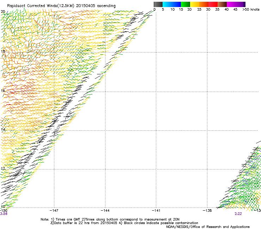
Task: Click the NOAA/NESDIS credit text
Action: coord(208,227)
